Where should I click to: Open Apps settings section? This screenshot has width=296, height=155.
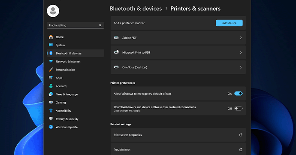pyautogui.click(x=76, y=78)
